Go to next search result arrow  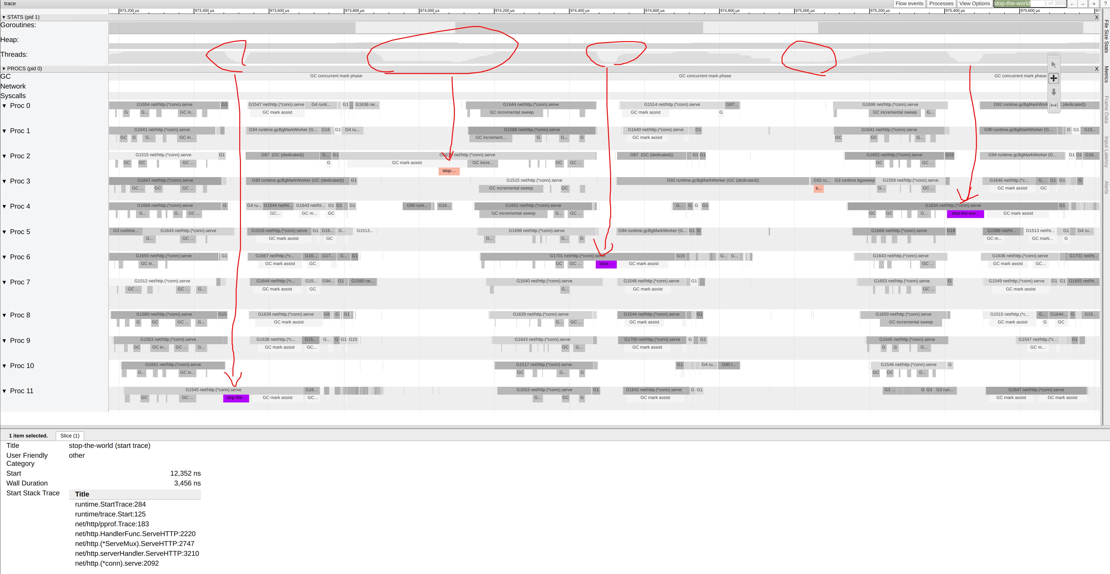1082,3
